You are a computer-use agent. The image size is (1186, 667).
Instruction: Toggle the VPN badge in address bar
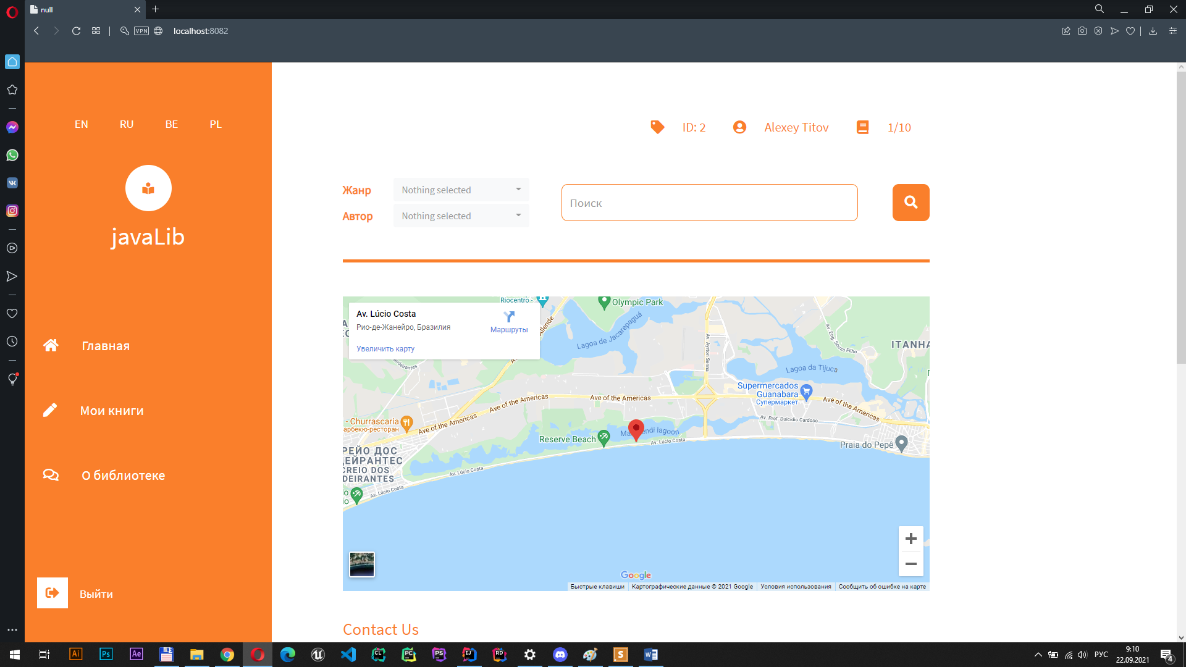(x=141, y=31)
